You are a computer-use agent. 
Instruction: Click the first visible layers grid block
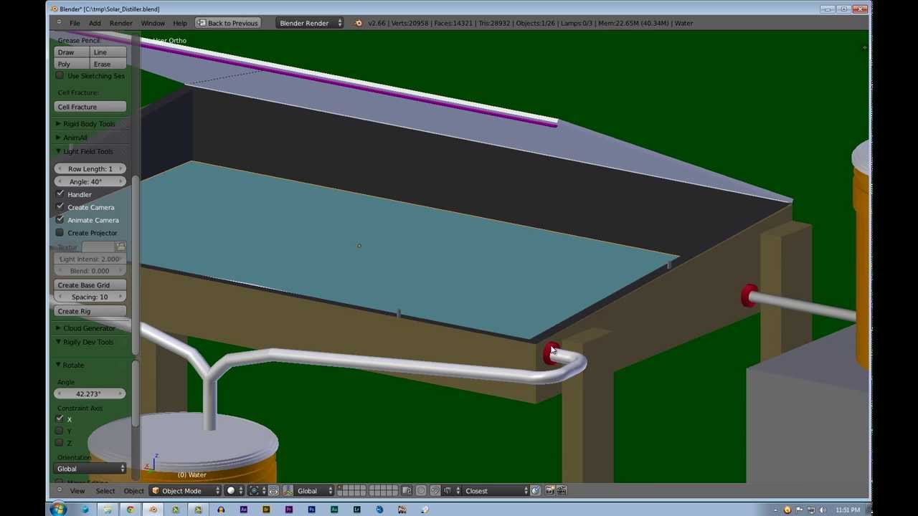pos(351,491)
